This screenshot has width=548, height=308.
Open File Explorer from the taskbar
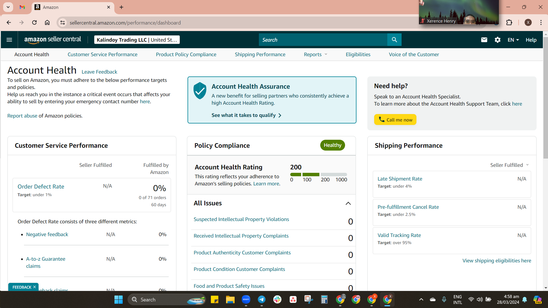pos(230,299)
